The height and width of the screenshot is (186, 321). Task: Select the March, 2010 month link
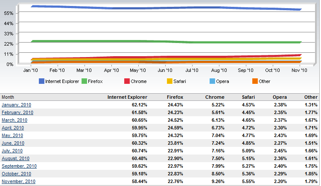click(x=15, y=120)
